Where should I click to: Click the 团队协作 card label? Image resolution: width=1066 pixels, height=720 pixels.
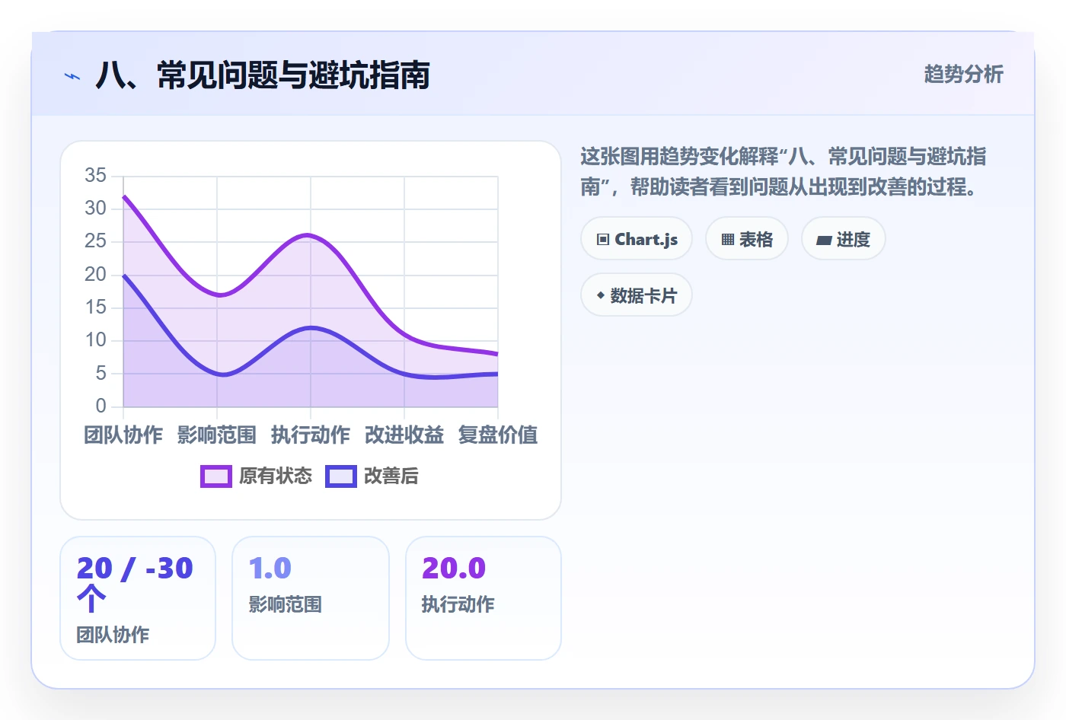(x=113, y=635)
